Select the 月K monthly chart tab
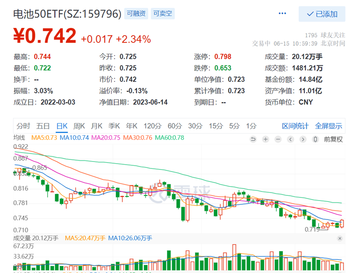353x273 pixels. click(x=96, y=126)
